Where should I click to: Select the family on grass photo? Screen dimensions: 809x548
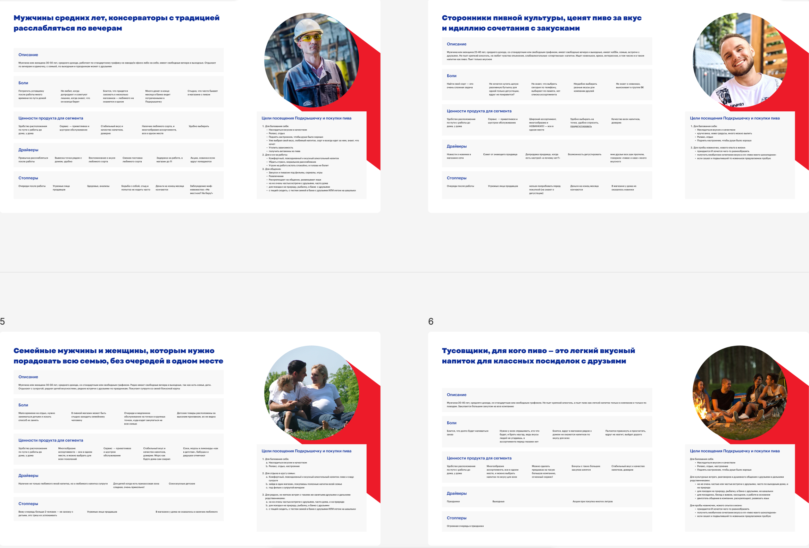click(x=311, y=393)
